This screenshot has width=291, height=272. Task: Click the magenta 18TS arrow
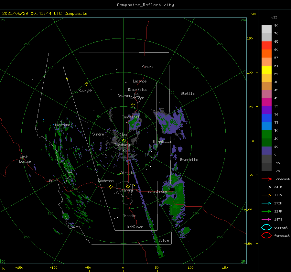tap(266, 220)
